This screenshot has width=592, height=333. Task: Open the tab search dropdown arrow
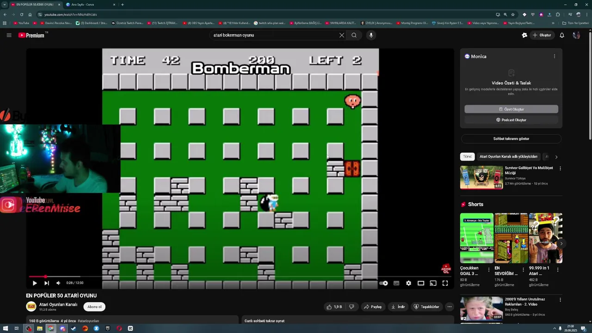tap(5, 5)
